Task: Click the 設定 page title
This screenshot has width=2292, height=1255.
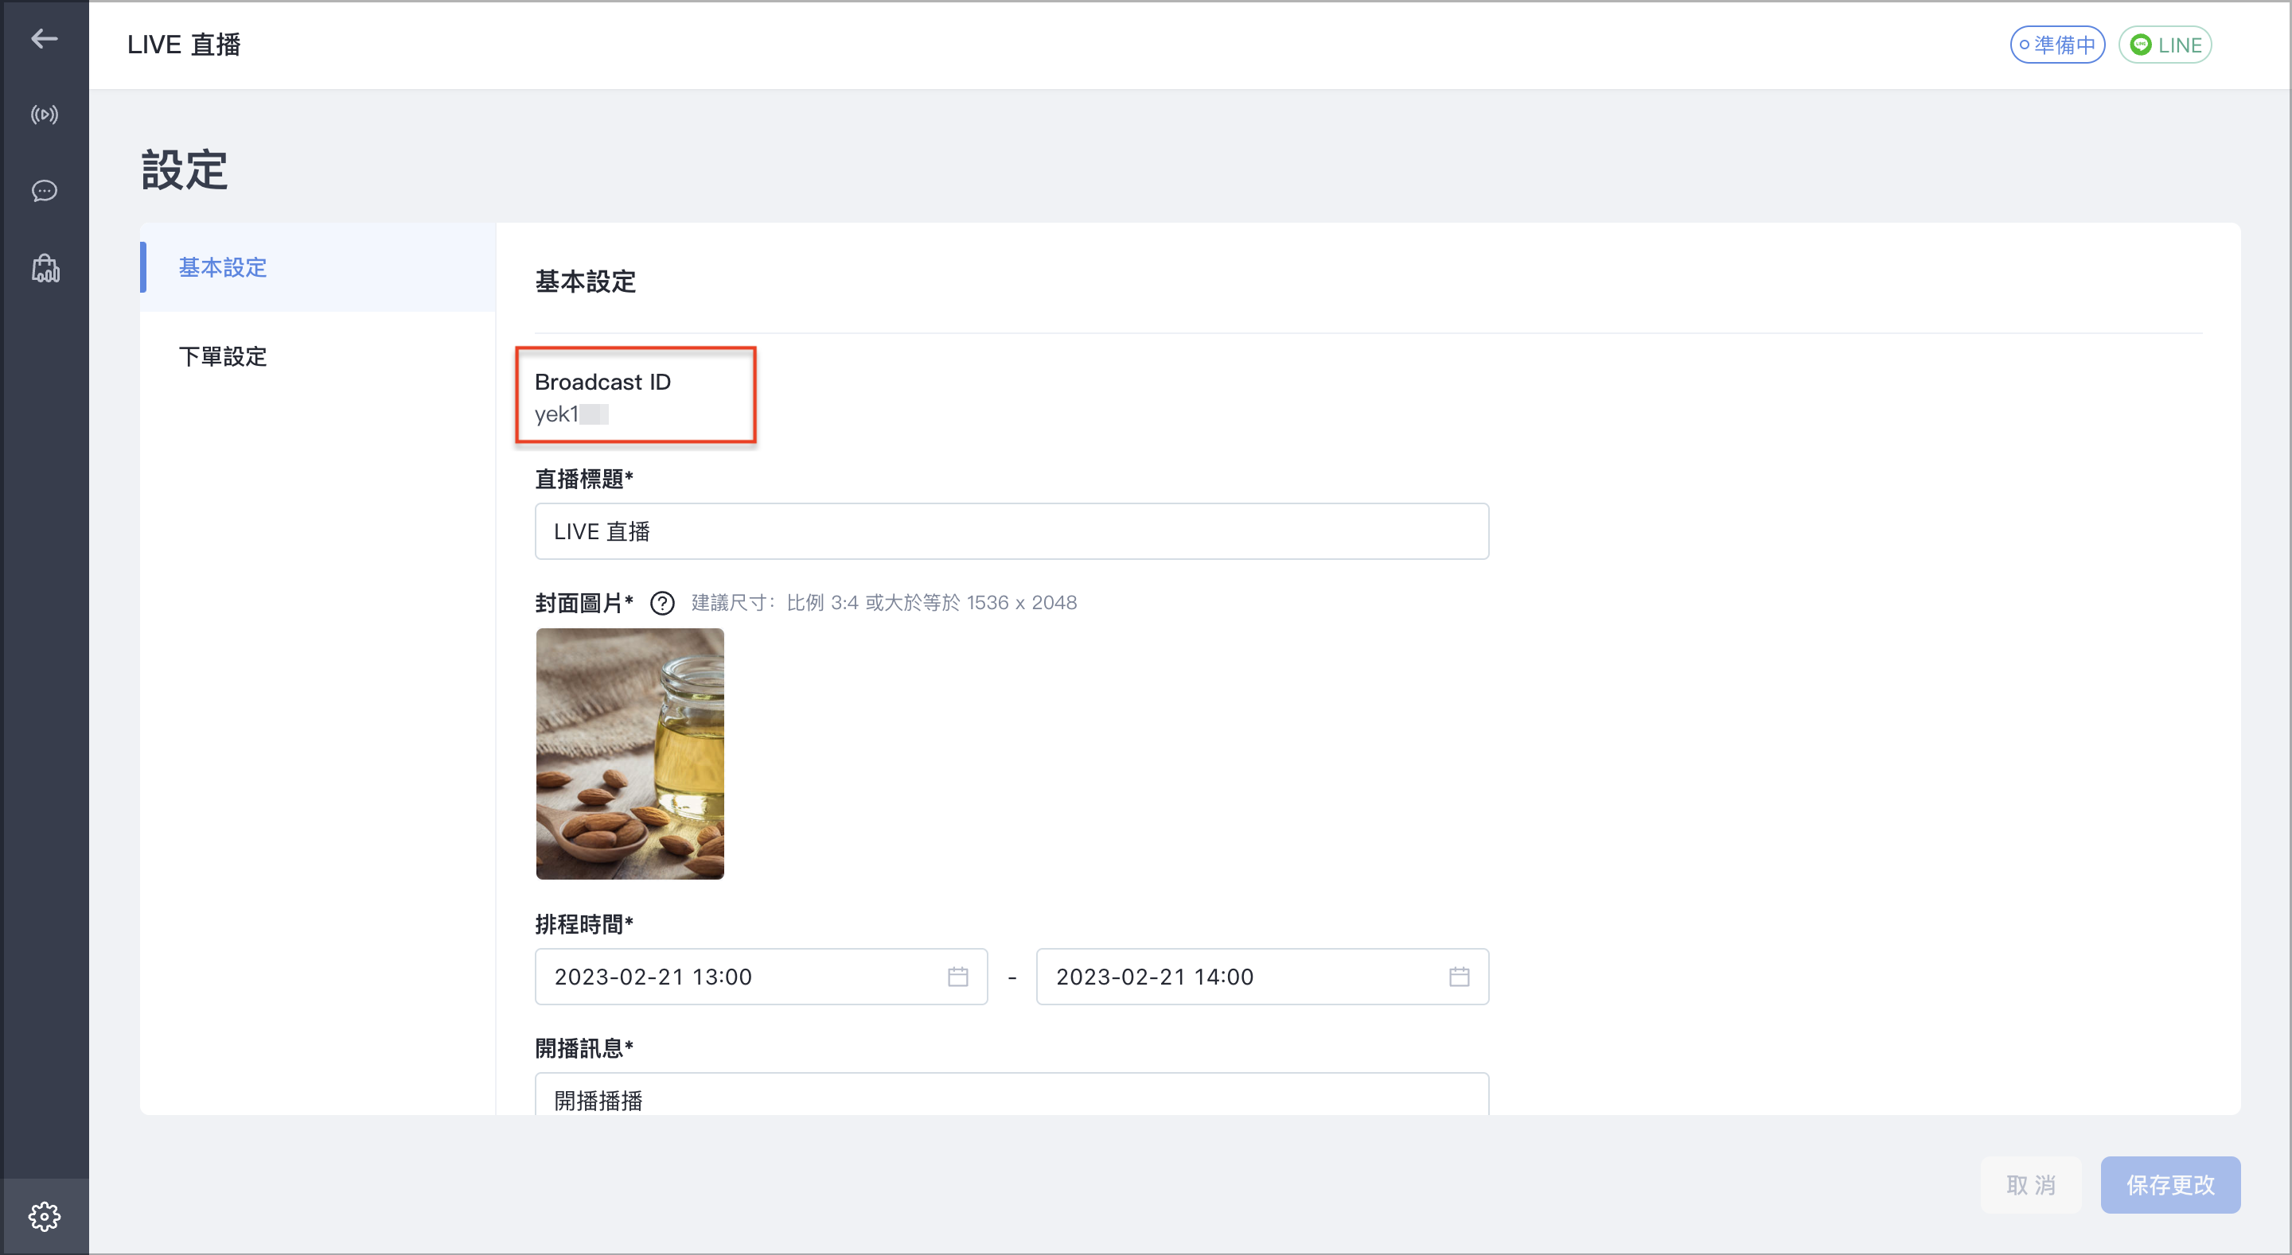Action: pos(184,170)
